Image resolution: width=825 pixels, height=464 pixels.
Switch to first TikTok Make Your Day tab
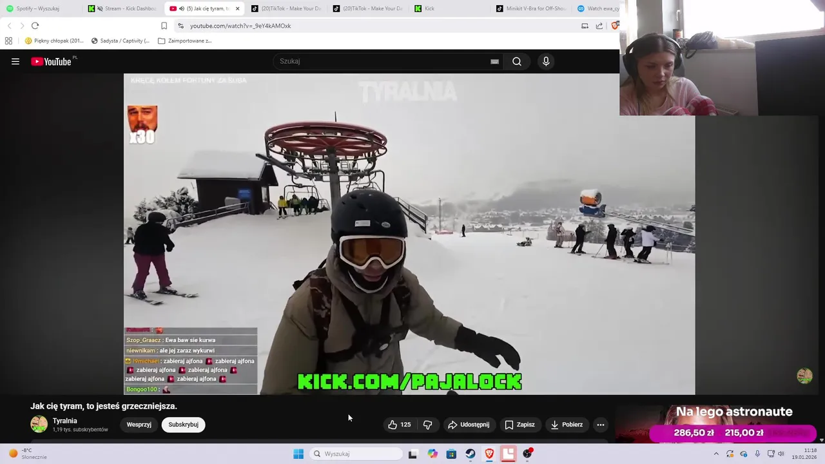coord(286,8)
